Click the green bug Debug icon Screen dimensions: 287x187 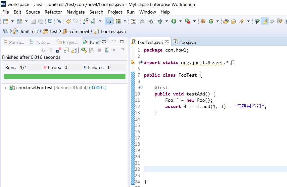pos(160,21)
